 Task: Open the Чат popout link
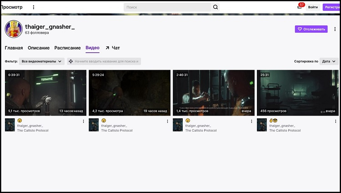pyautogui.click(x=113, y=48)
